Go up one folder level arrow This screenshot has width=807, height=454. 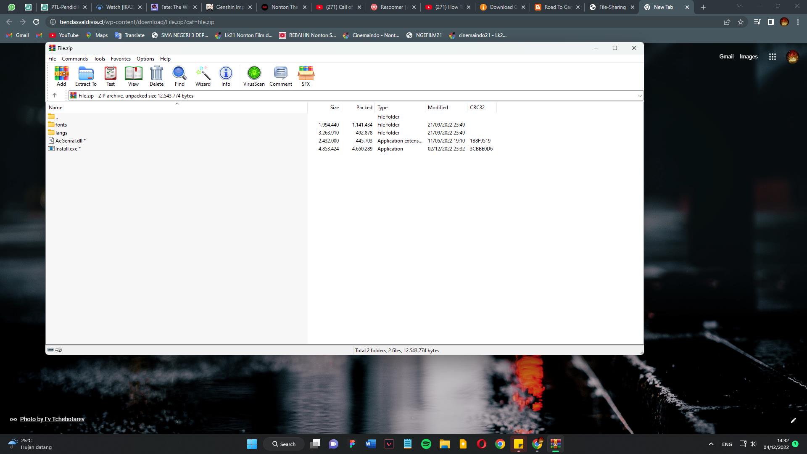click(55, 95)
